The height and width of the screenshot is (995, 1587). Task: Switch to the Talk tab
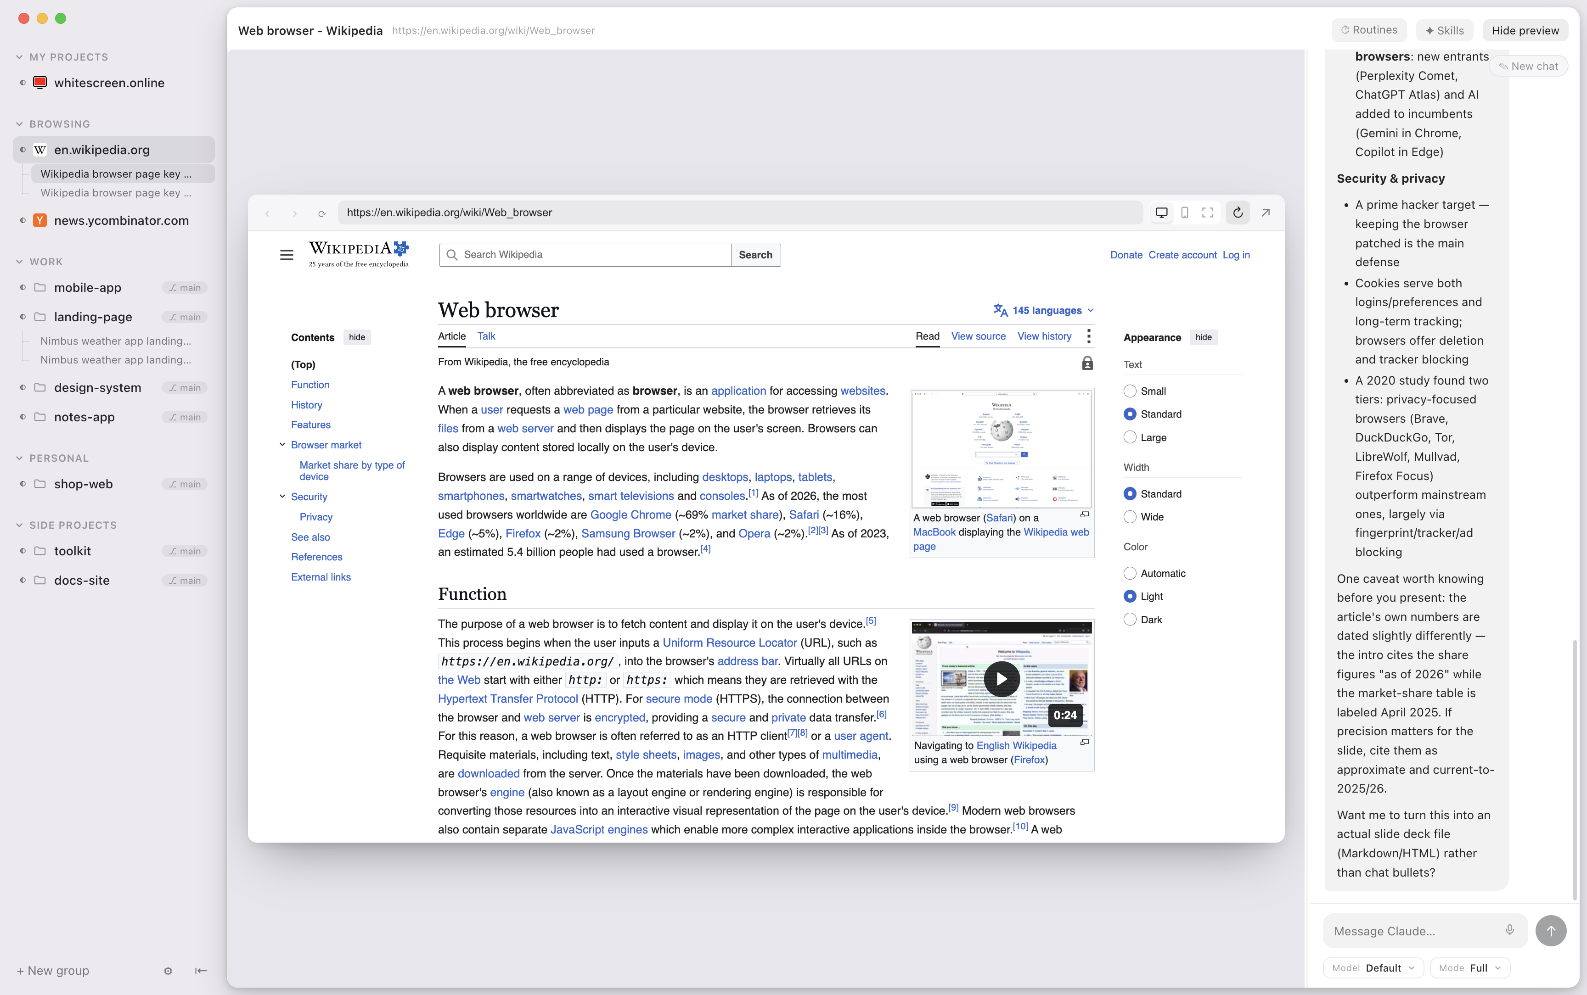pyautogui.click(x=486, y=336)
